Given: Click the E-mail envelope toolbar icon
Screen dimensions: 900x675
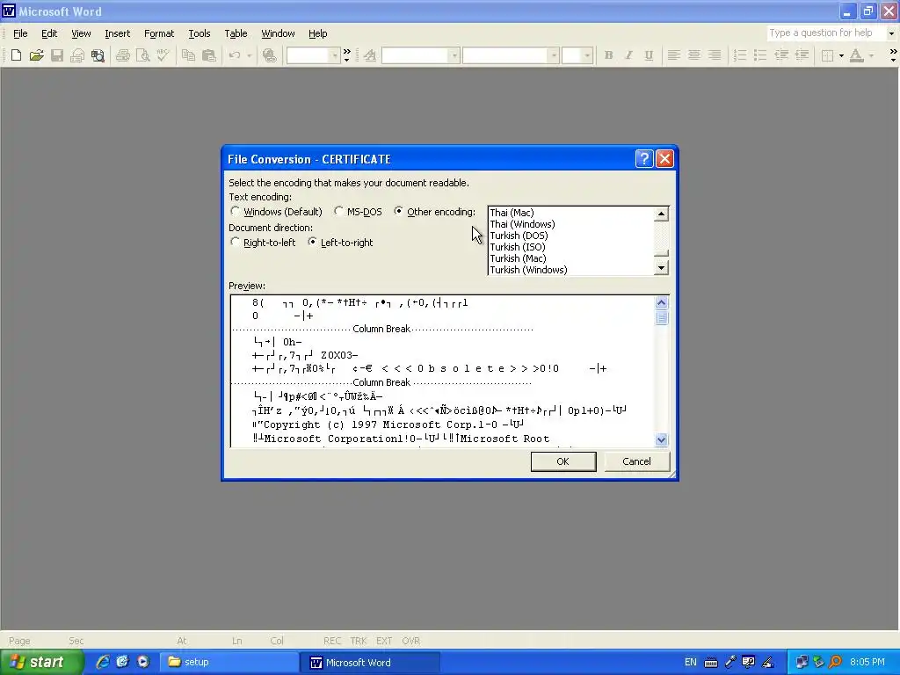Looking at the screenshot, I should point(77,55).
